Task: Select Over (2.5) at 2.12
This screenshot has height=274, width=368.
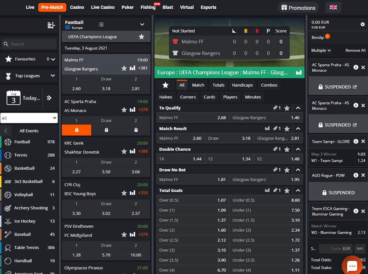Action: 192,240
